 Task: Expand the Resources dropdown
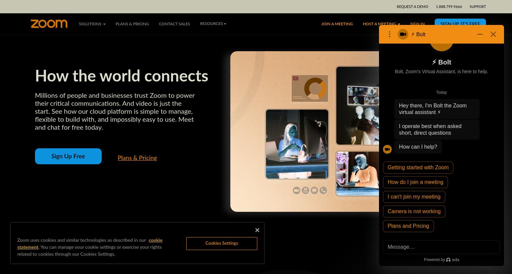click(x=213, y=24)
